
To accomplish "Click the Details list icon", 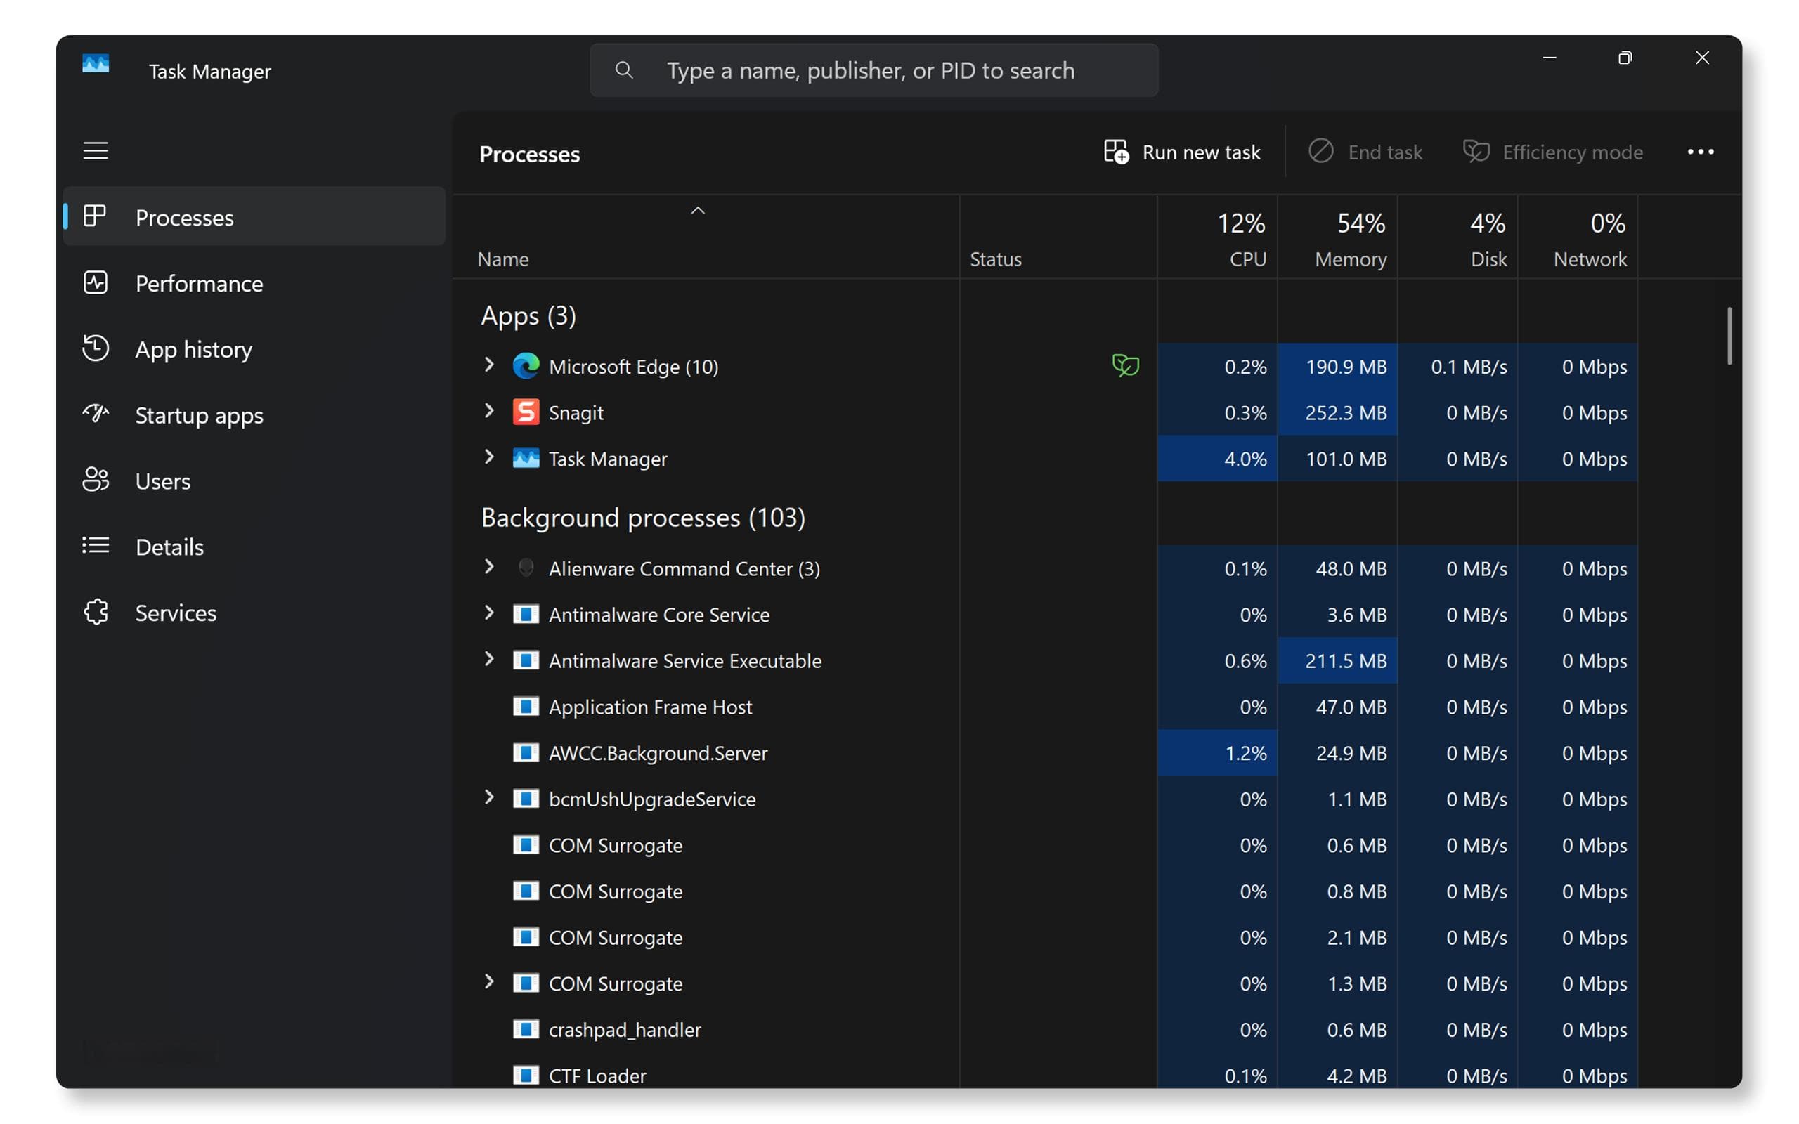I will 95,546.
